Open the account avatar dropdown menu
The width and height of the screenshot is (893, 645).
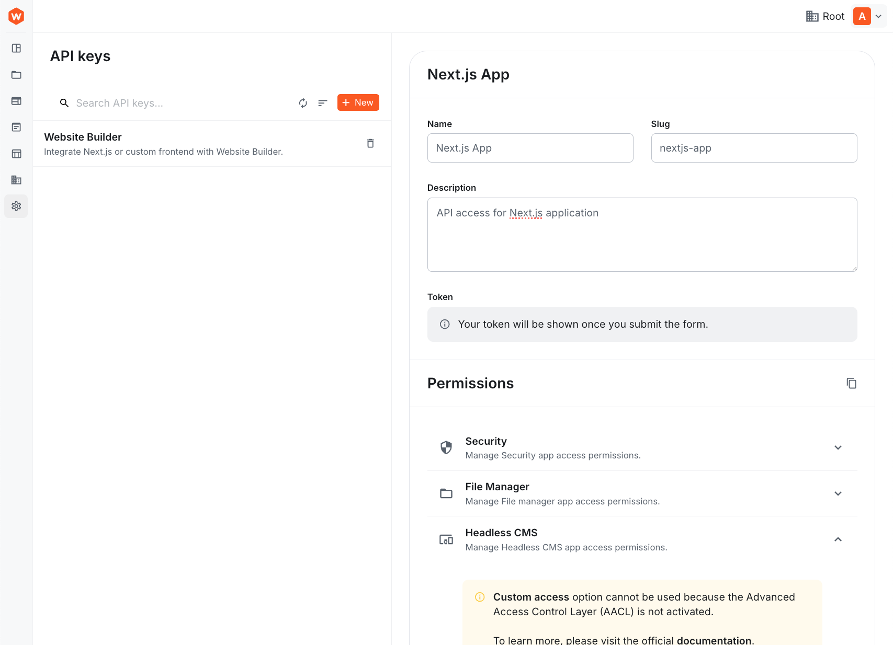866,16
